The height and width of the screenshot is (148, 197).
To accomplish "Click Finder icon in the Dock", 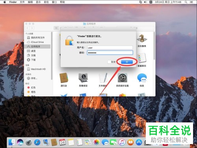I will (12, 142).
